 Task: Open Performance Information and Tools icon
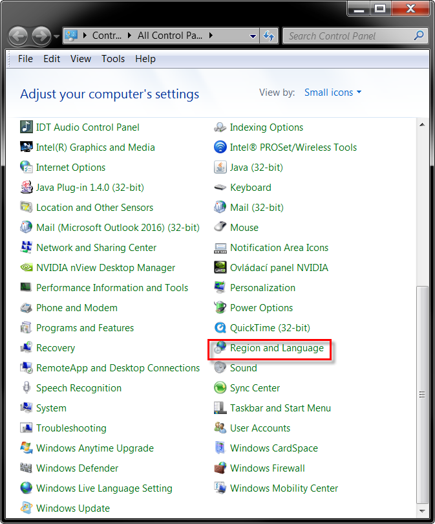(x=27, y=288)
